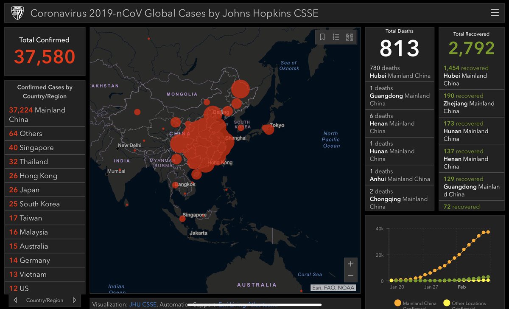This screenshot has width=509, height=309.
Task: Click the 129 recovered Guangdong entry
Action: click(x=471, y=186)
